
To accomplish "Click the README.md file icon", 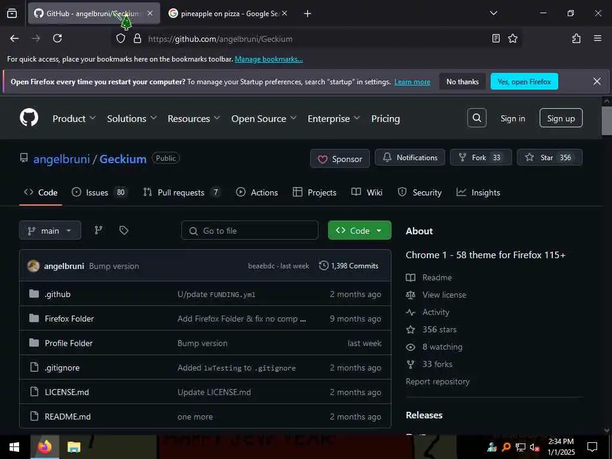I will coord(34,416).
